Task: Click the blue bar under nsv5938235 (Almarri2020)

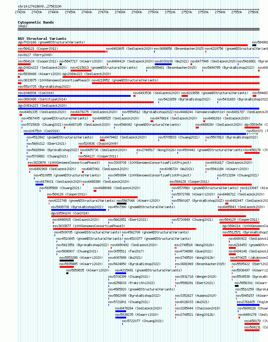Action: [x=121, y=317]
